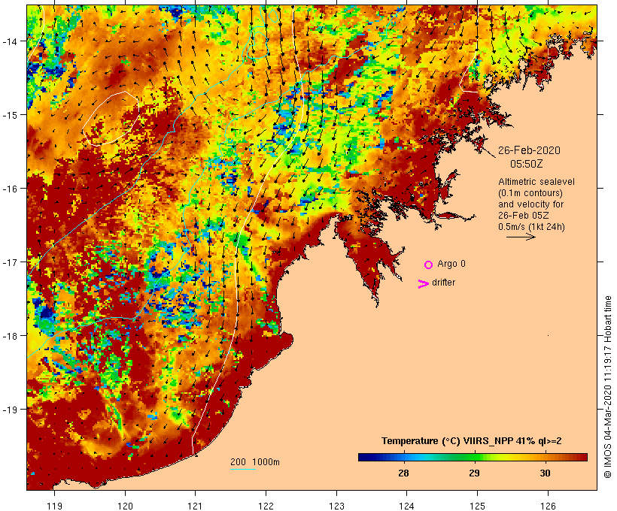Click the velocity scale arrow in legend

click(521, 237)
